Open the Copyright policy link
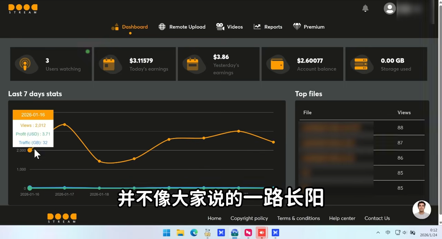The image size is (442, 239). click(249, 218)
